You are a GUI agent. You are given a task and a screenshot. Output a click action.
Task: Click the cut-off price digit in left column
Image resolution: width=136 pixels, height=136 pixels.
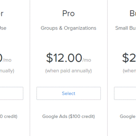click(x=1, y=58)
